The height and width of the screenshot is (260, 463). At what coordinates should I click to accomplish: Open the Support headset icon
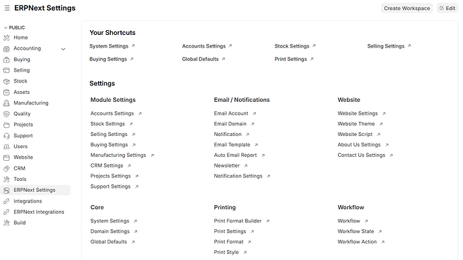7,136
